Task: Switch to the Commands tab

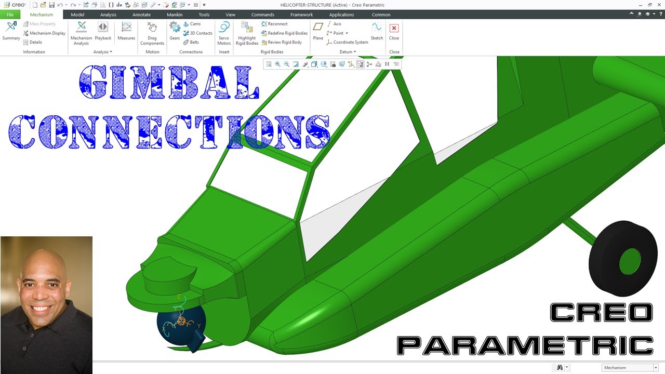Action: [263, 15]
